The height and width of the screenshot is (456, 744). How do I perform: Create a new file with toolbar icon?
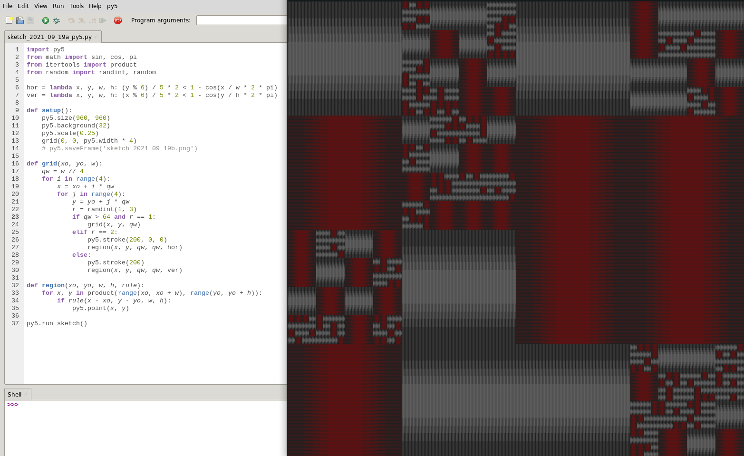(x=9, y=20)
